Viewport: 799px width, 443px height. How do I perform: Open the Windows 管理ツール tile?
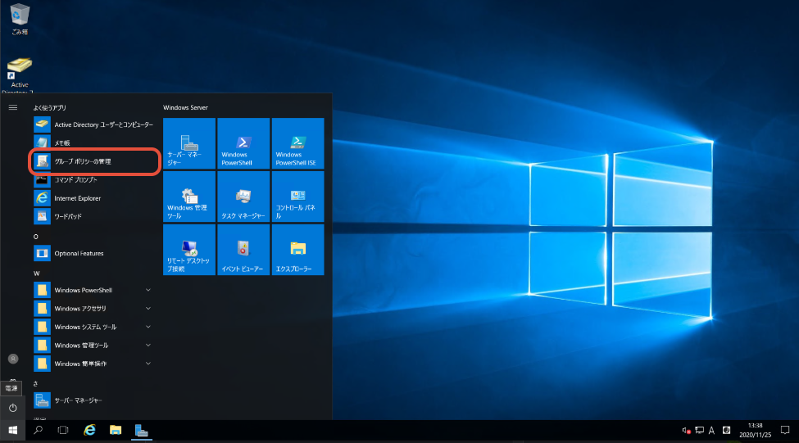[x=189, y=197]
